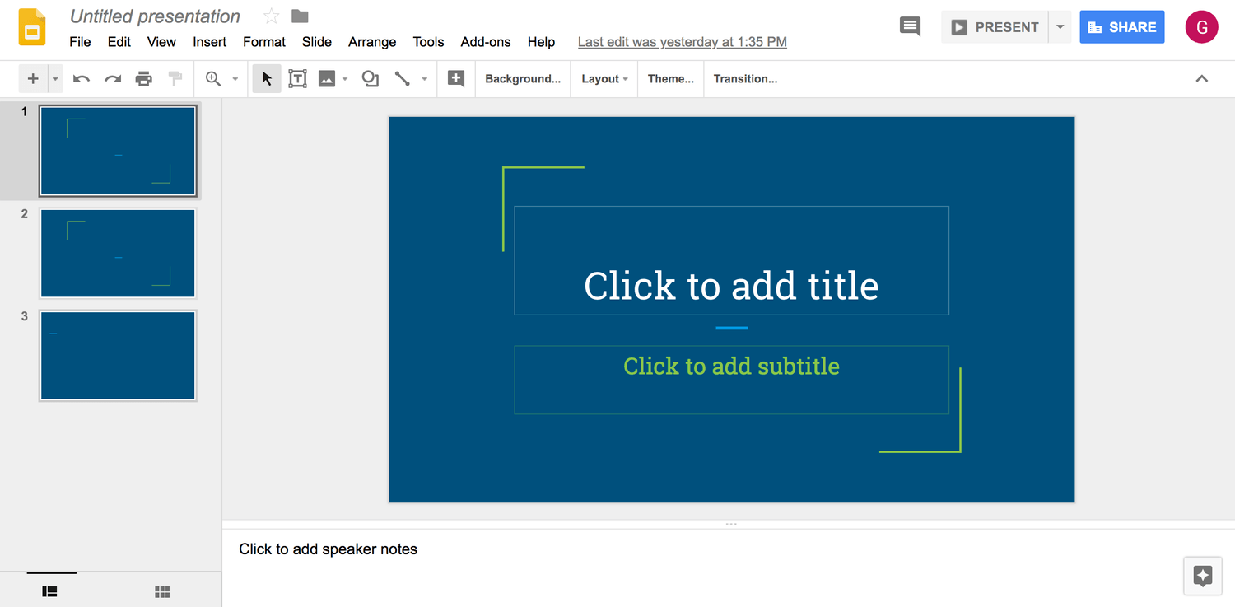Open the Insert menu
The width and height of the screenshot is (1235, 607).
click(x=209, y=42)
